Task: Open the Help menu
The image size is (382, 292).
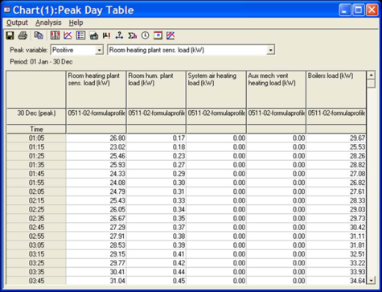Action: tap(76, 23)
